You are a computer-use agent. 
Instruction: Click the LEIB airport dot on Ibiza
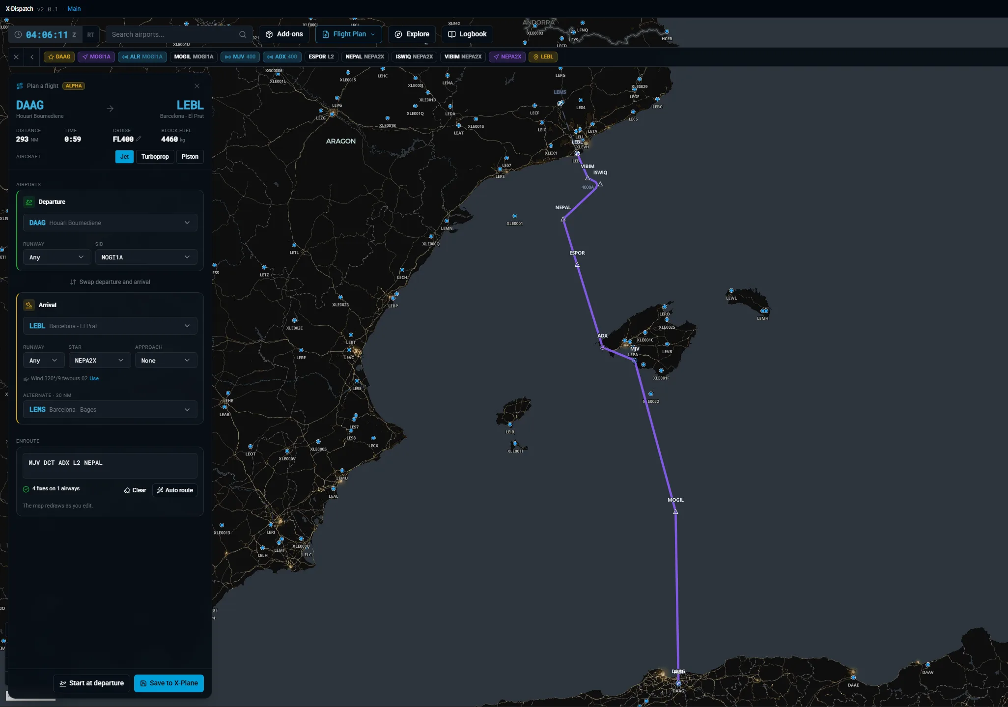[x=510, y=424]
